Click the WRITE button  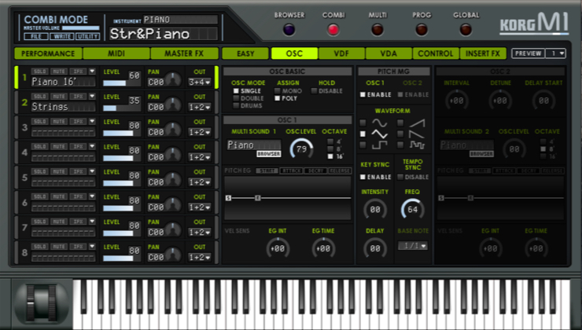pyautogui.click(x=62, y=36)
